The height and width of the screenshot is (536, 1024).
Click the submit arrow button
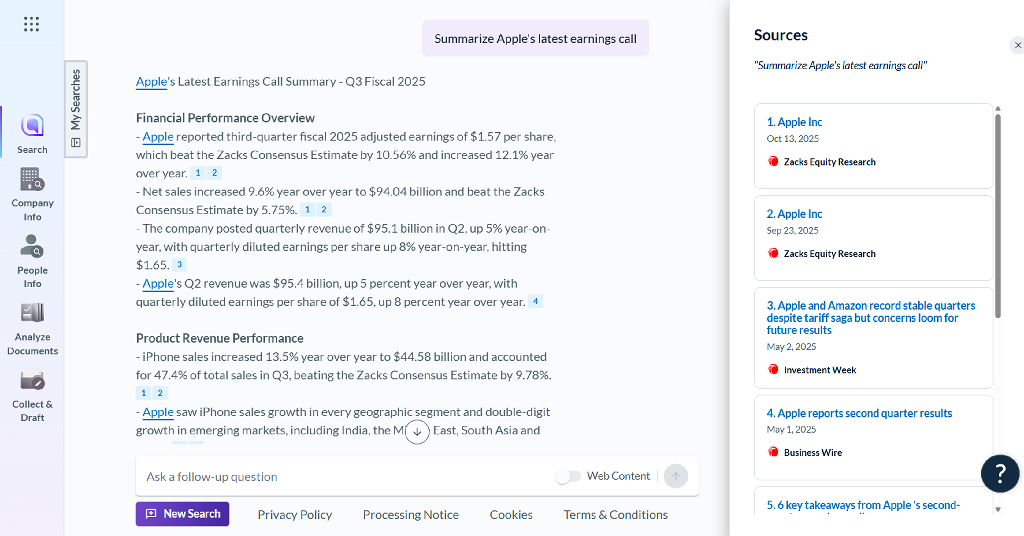(675, 476)
